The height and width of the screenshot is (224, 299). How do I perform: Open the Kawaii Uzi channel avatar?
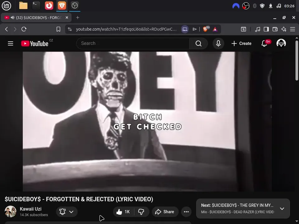click(x=10, y=212)
